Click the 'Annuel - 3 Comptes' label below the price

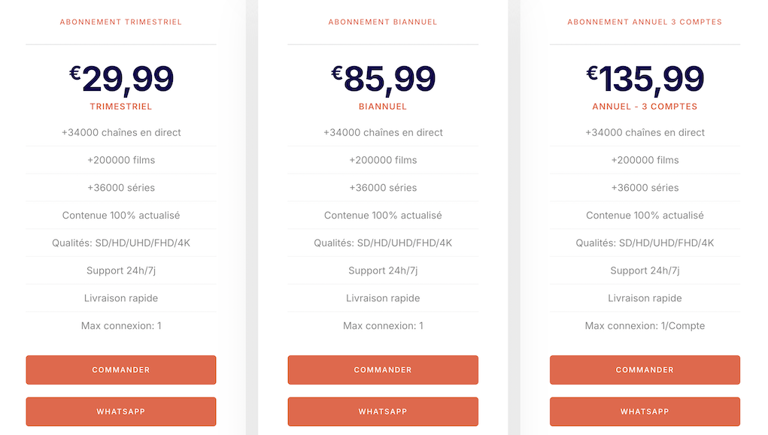point(645,107)
